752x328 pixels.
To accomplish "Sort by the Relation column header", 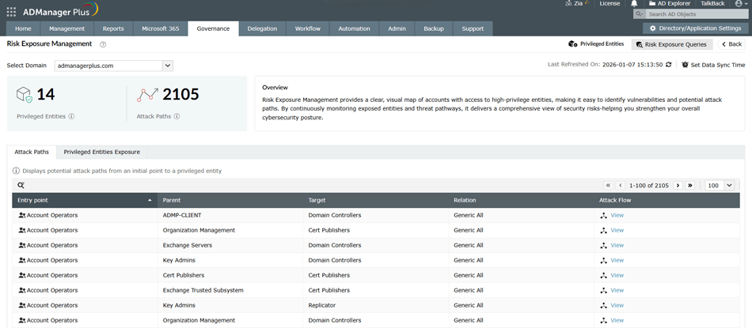I will click(x=522, y=200).
